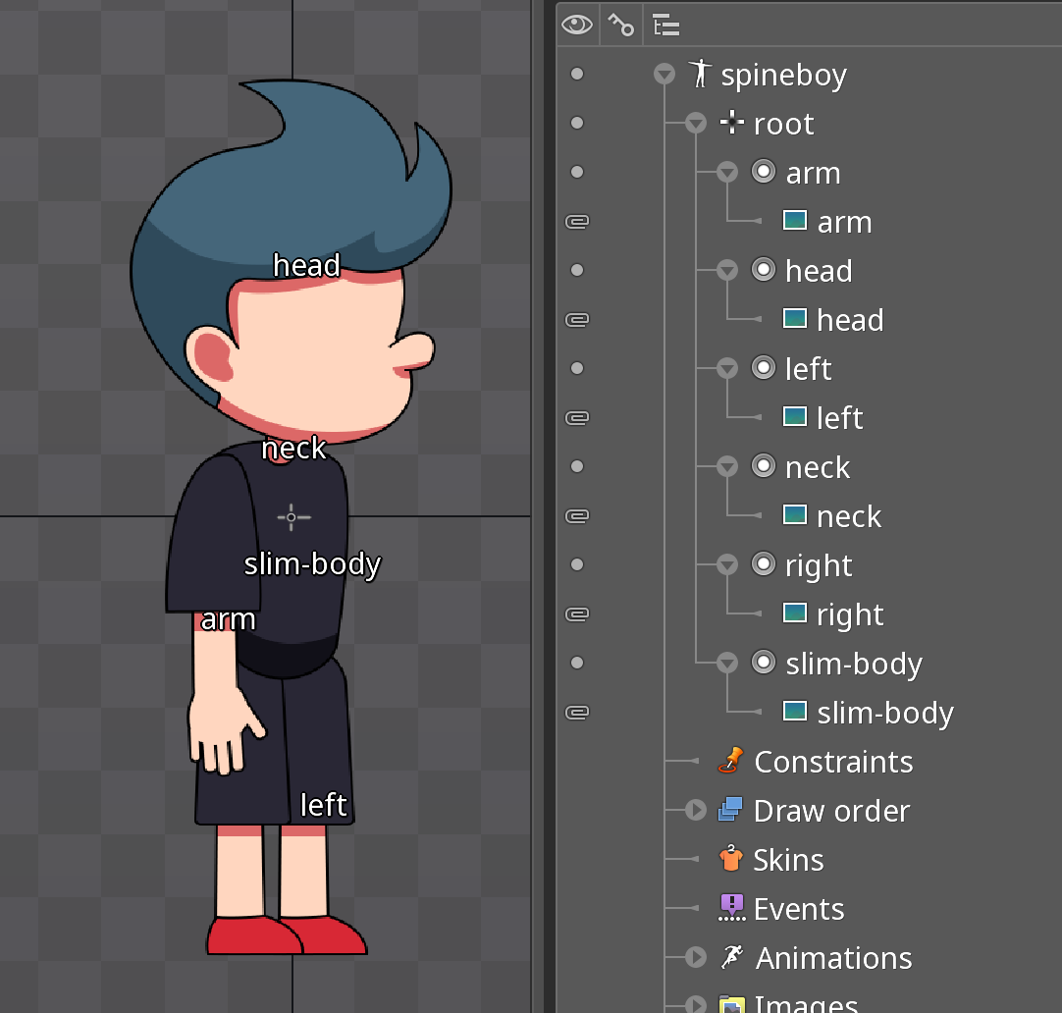Collapse the head slot node

(x=727, y=270)
